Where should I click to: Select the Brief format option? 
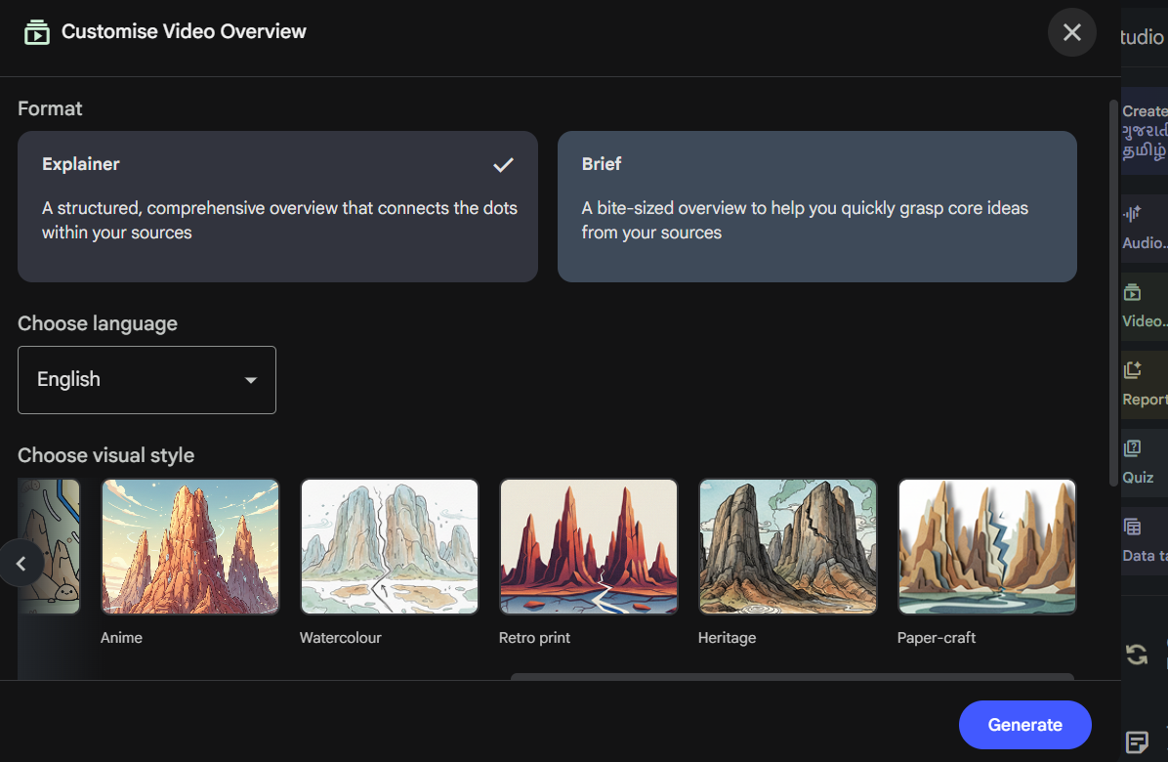[x=817, y=206]
